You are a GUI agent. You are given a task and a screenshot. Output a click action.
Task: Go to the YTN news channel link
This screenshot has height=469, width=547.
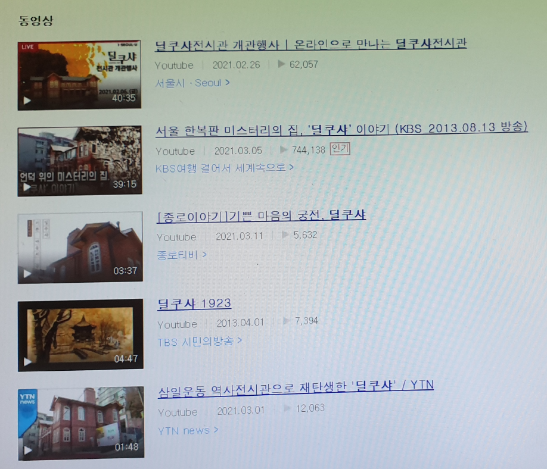[x=188, y=431]
